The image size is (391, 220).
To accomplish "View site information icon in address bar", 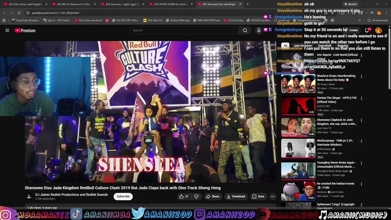I will coord(28,13).
